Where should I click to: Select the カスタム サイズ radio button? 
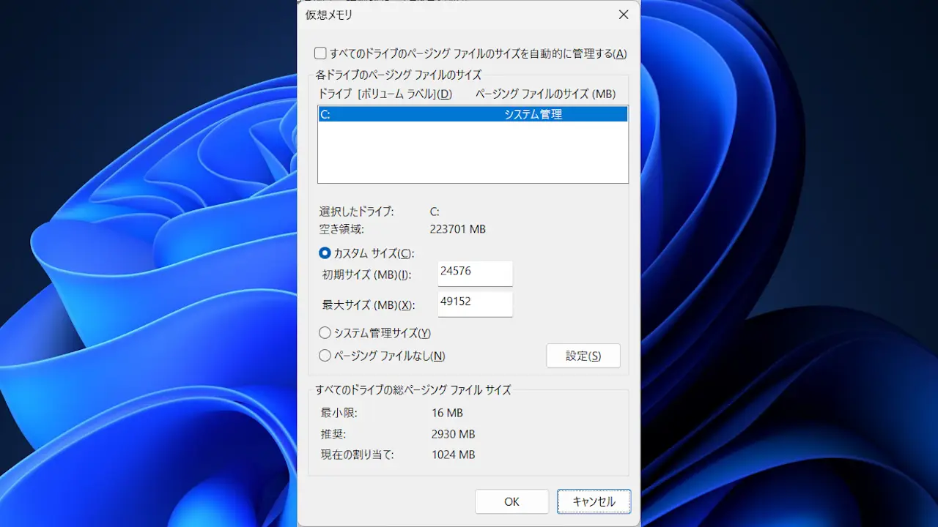[325, 253]
